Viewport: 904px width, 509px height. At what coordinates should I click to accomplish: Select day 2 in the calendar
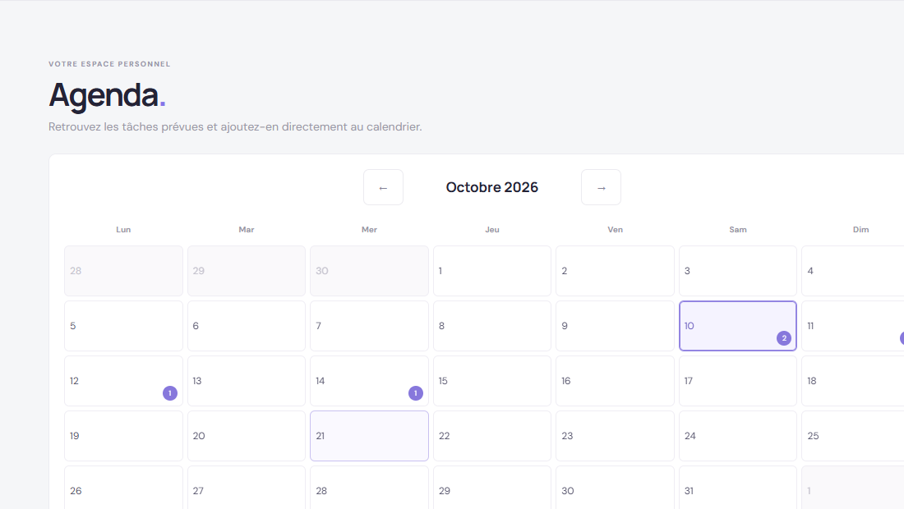(x=615, y=271)
